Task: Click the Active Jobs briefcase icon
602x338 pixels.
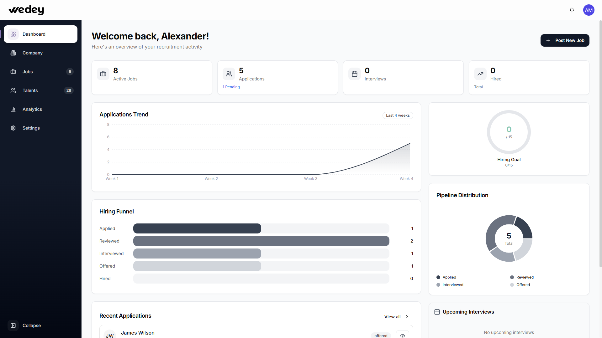Action: click(103, 74)
